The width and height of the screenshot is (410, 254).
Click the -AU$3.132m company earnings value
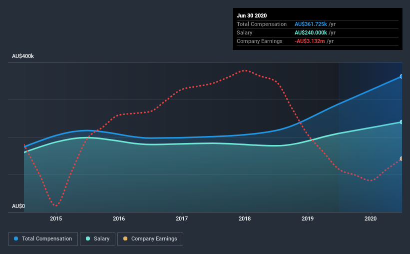(310, 41)
